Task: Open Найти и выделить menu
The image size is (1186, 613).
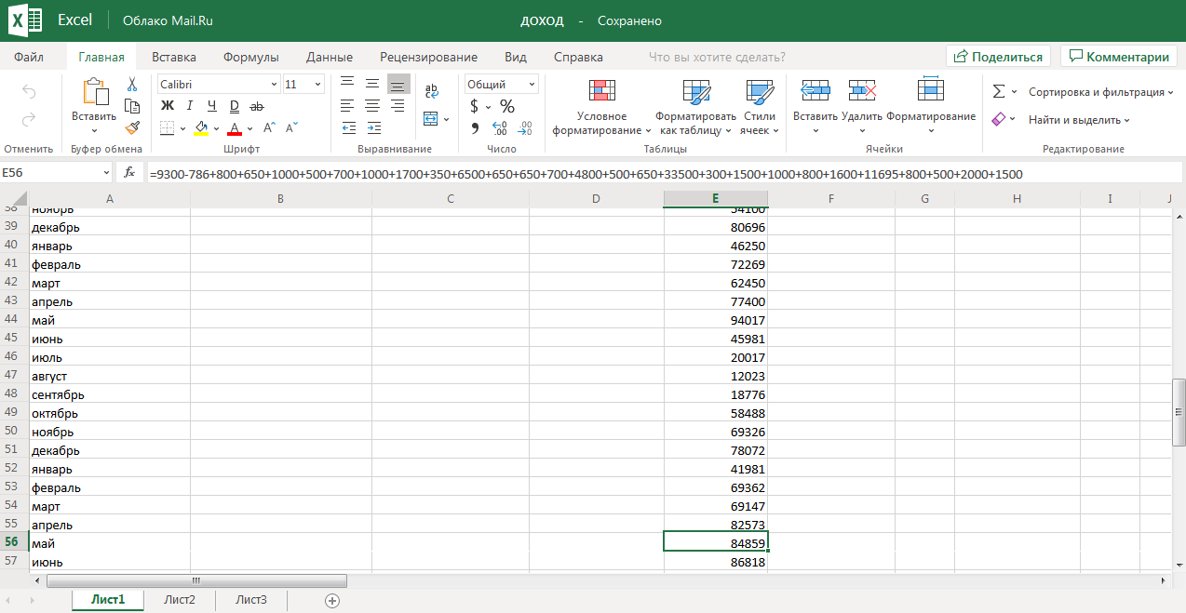Action: [x=1079, y=119]
